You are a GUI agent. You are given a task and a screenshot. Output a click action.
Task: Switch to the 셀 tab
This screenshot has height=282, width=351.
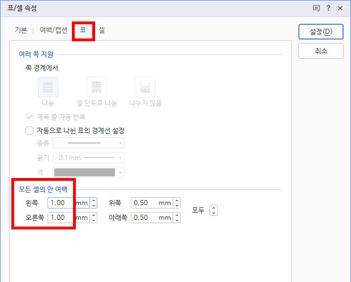click(x=102, y=30)
